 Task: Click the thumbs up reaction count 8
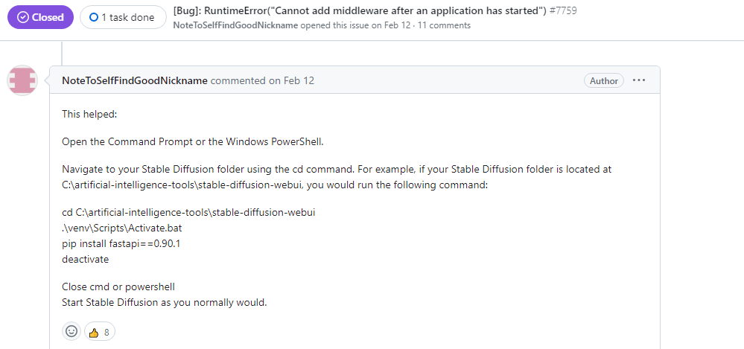click(107, 332)
